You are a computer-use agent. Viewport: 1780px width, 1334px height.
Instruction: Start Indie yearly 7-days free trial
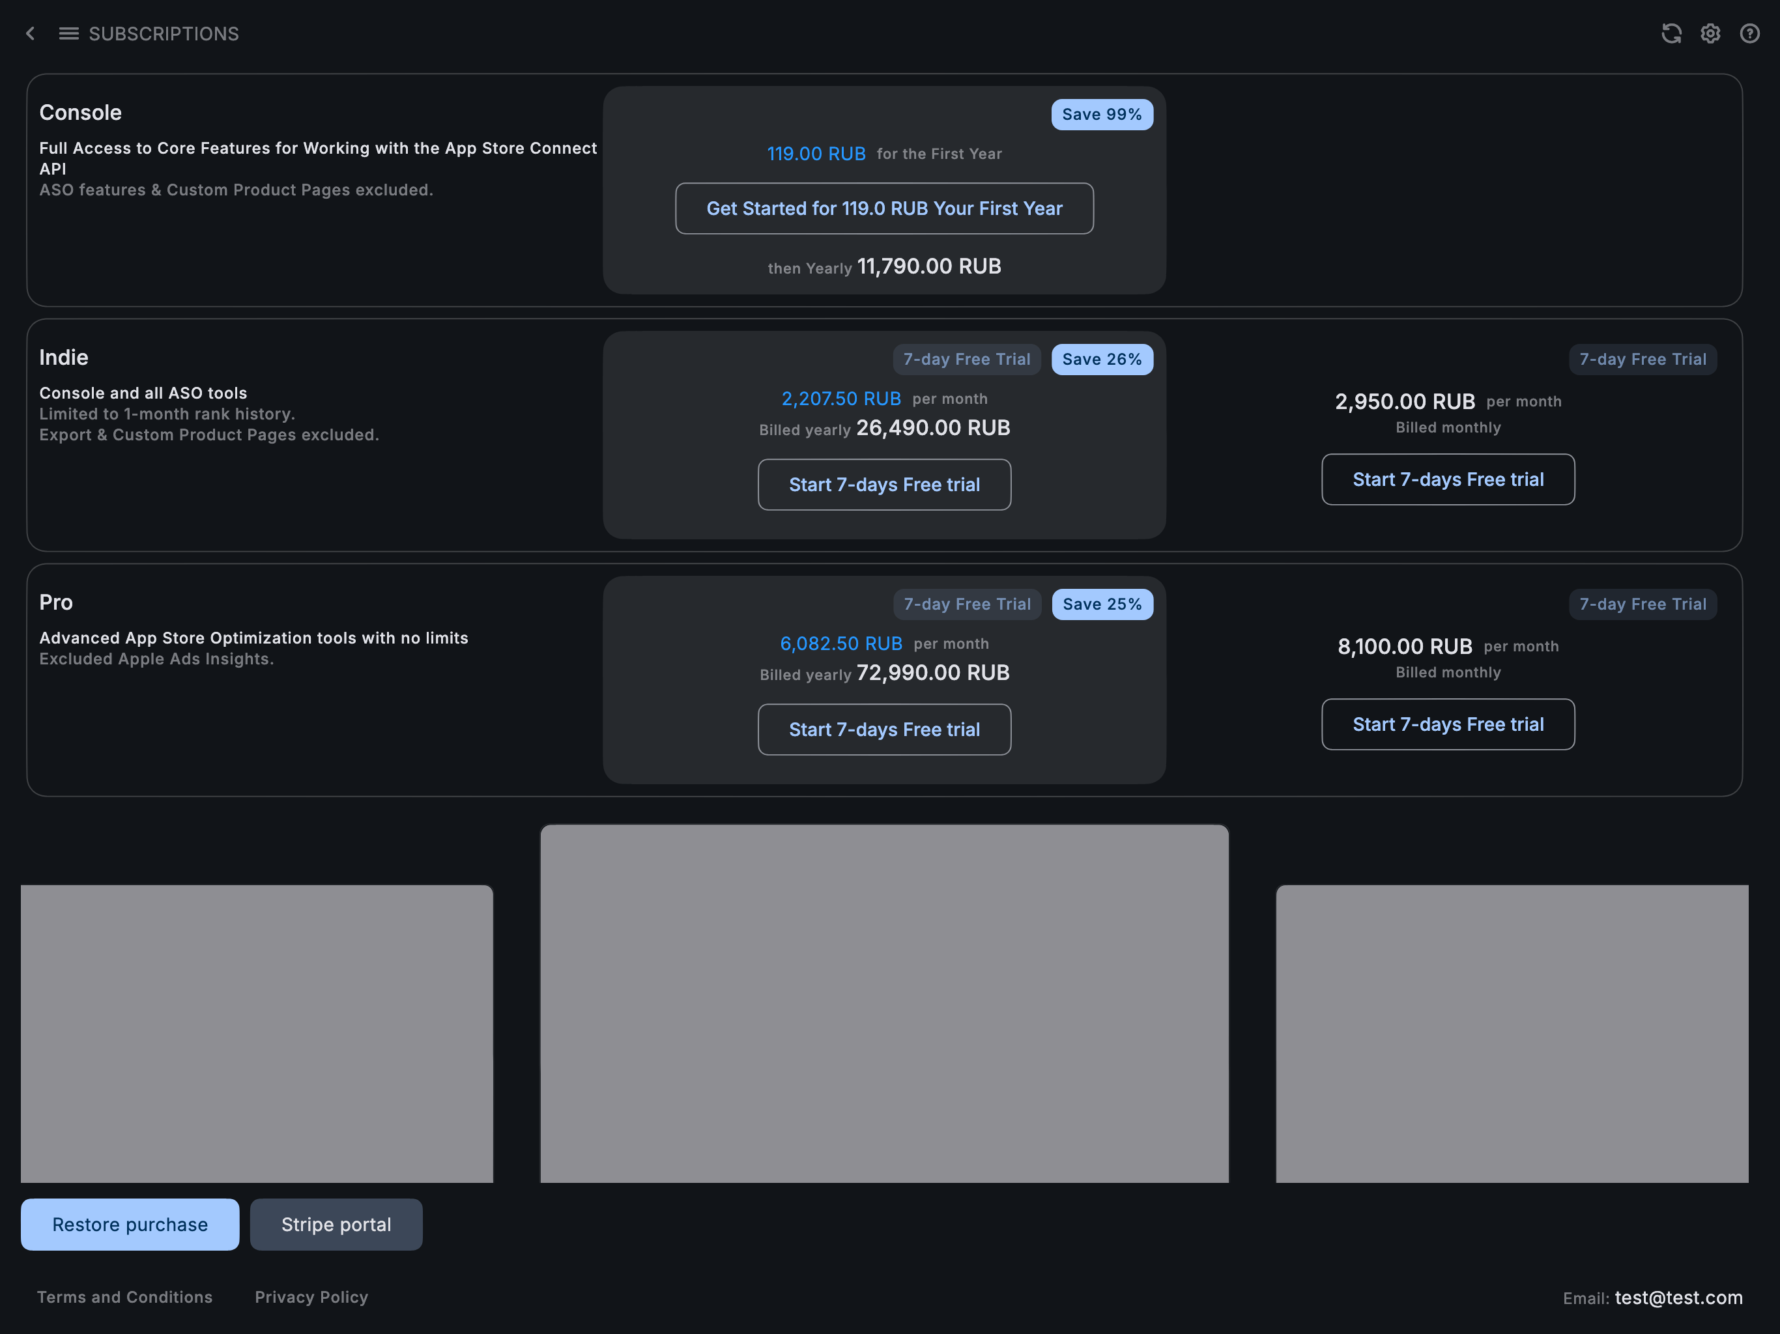click(883, 485)
